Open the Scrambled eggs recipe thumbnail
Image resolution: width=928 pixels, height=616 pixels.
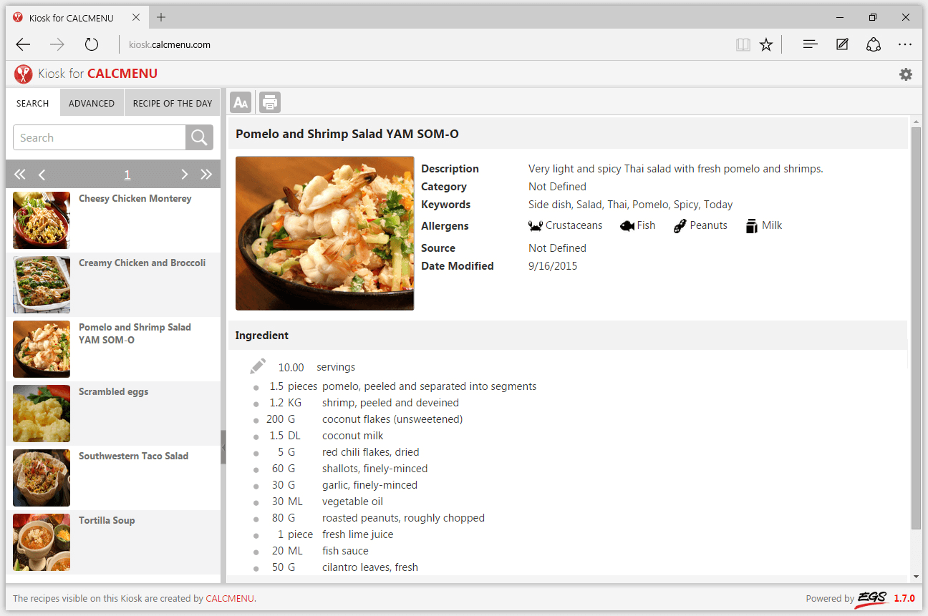pos(41,414)
